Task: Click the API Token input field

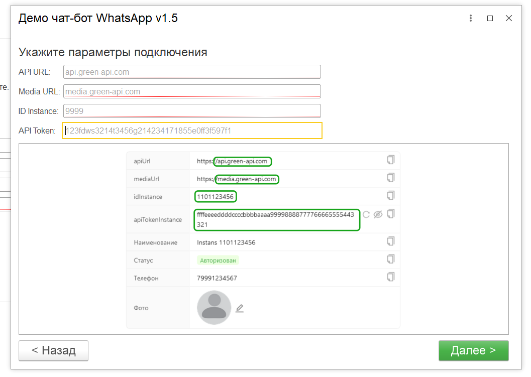Action: 192,131
